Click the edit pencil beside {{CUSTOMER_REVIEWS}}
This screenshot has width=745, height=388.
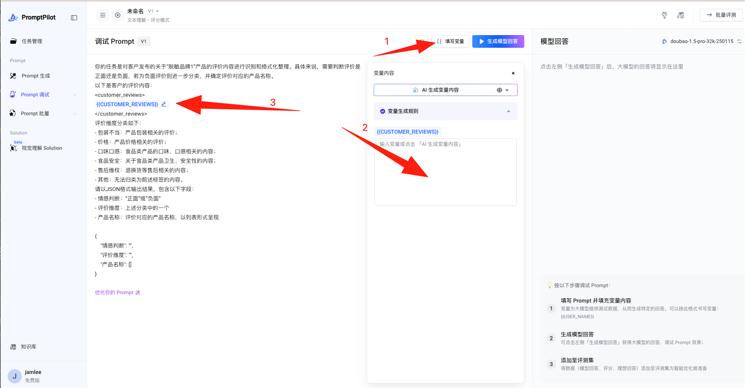coord(164,104)
